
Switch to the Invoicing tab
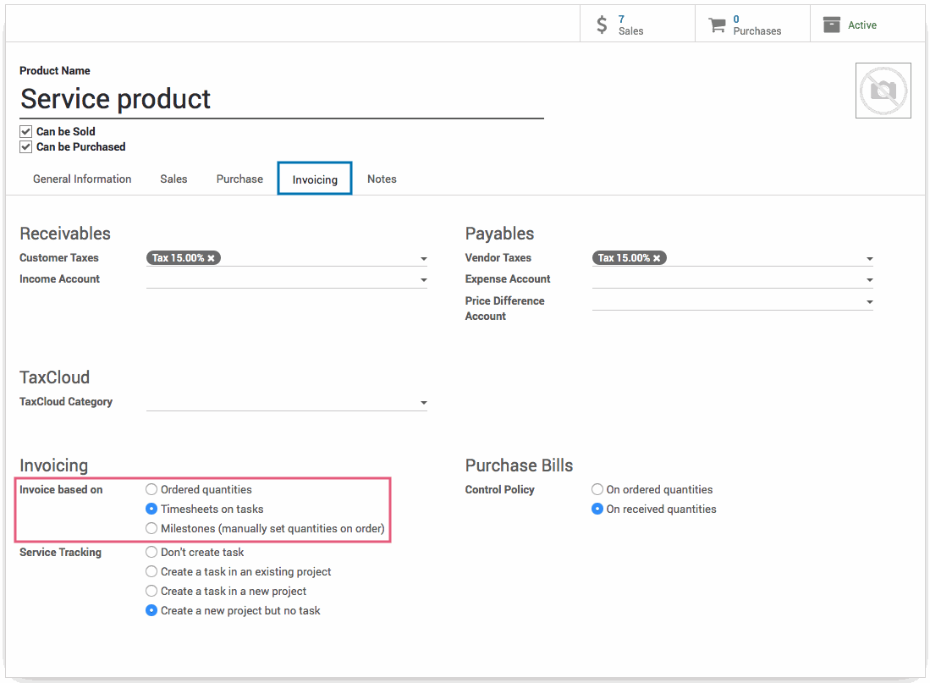[x=315, y=179]
